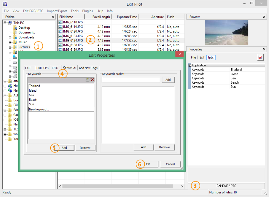Click Remove below the Keywords bucket list
The width and height of the screenshot is (269, 197).
(x=164, y=147)
